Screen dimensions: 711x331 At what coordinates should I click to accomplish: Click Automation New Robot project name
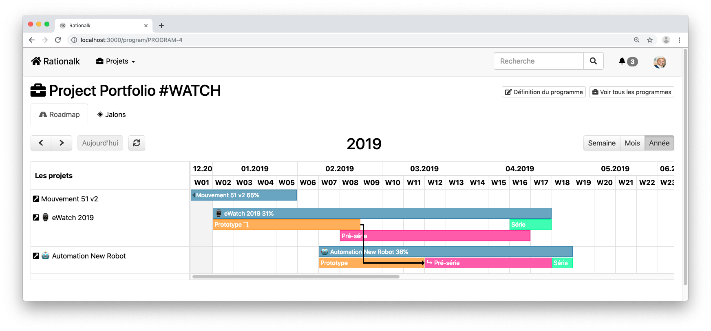[x=89, y=256]
